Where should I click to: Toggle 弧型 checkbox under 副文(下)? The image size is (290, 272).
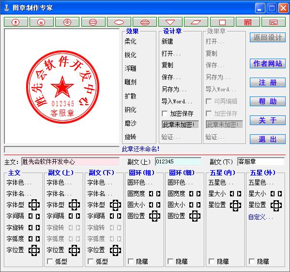91,261
